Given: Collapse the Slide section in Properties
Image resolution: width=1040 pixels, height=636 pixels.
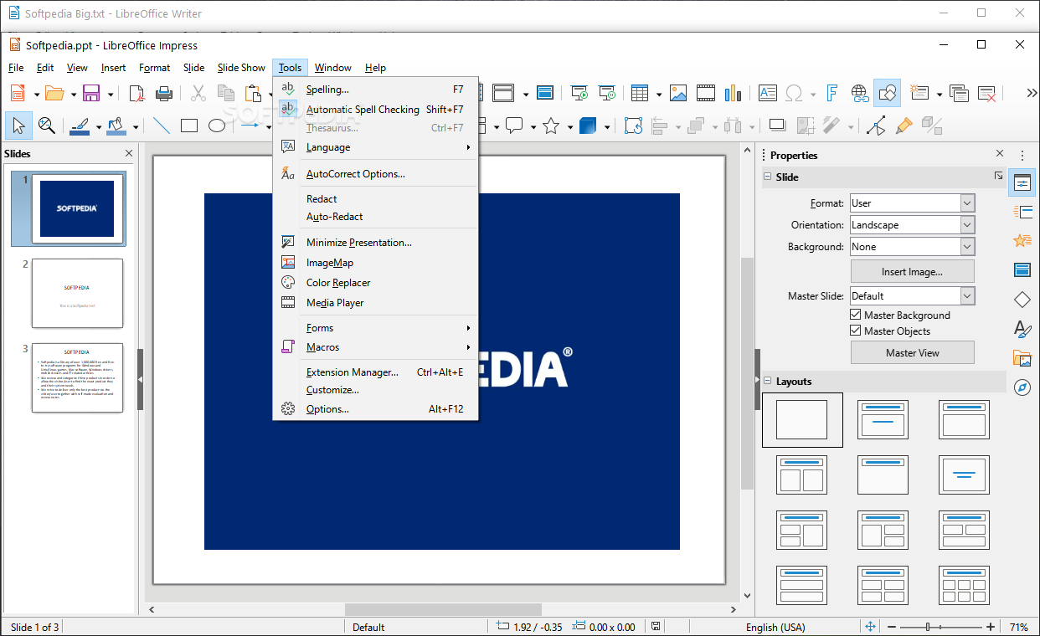Looking at the screenshot, I should (767, 177).
